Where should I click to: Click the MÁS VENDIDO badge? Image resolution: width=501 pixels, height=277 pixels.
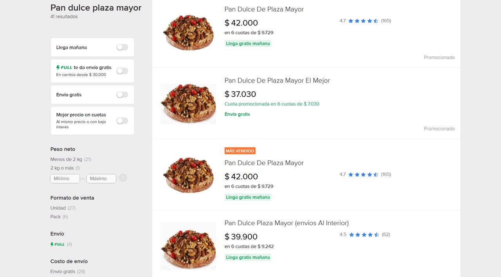pos(240,151)
